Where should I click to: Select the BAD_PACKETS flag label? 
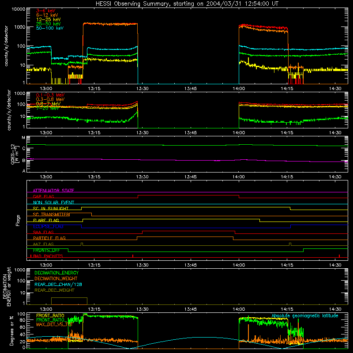pos(48,256)
